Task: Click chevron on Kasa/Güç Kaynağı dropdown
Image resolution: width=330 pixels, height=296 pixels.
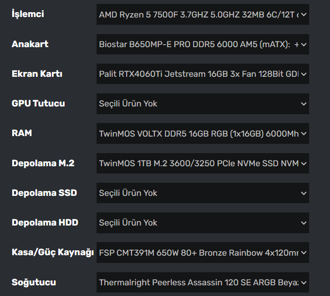Action: pos(304,253)
